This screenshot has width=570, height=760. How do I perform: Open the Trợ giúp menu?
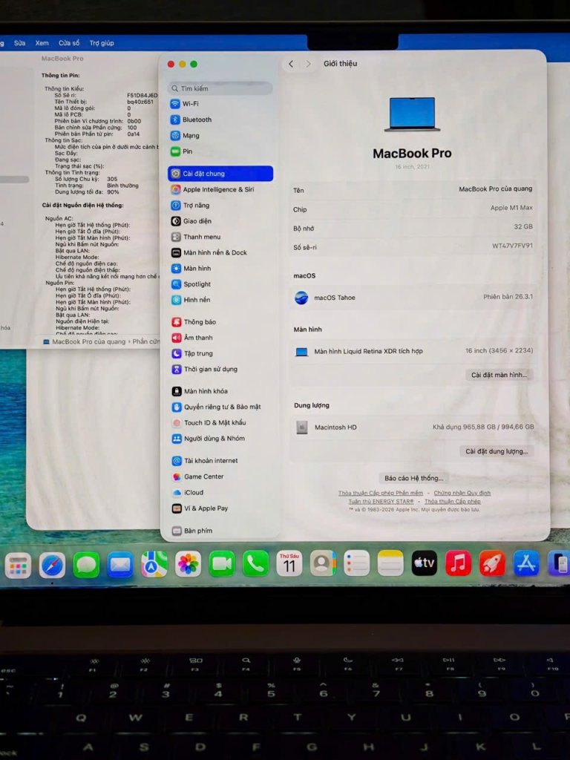101,43
